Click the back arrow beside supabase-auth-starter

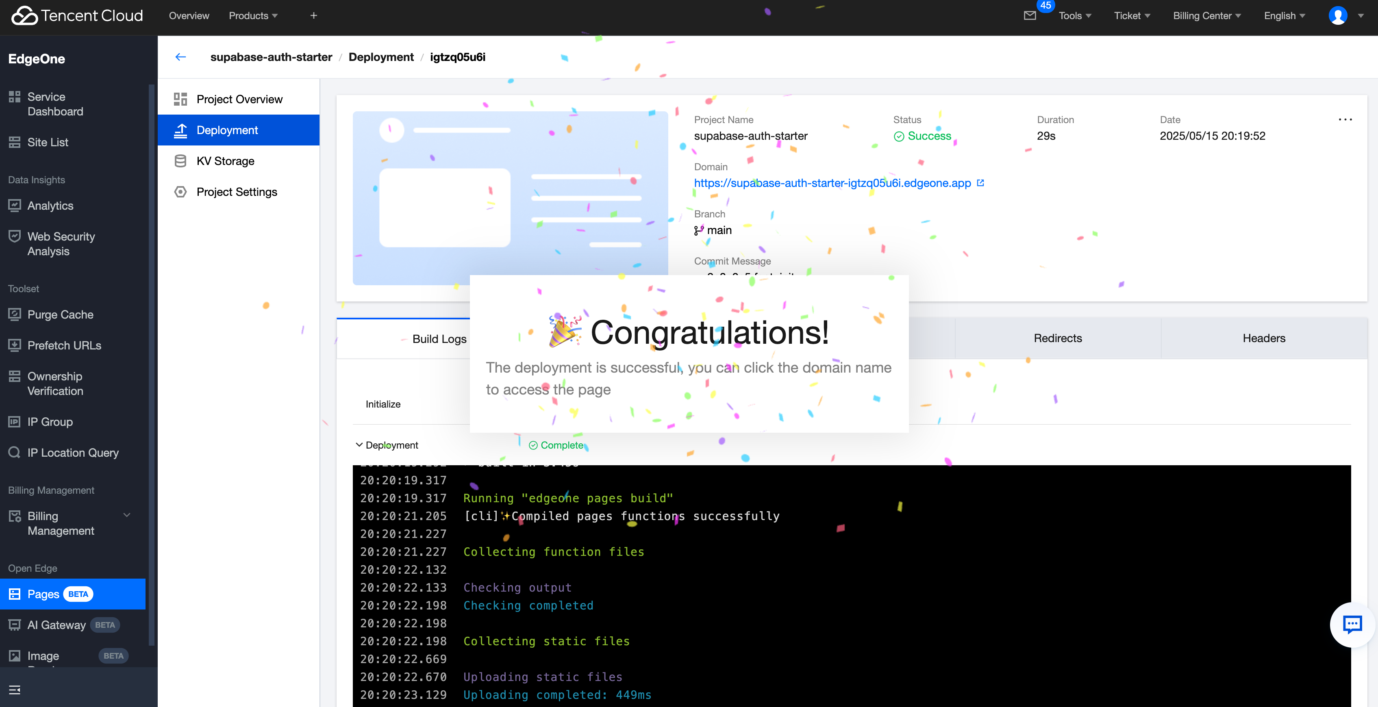coord(180,57)
